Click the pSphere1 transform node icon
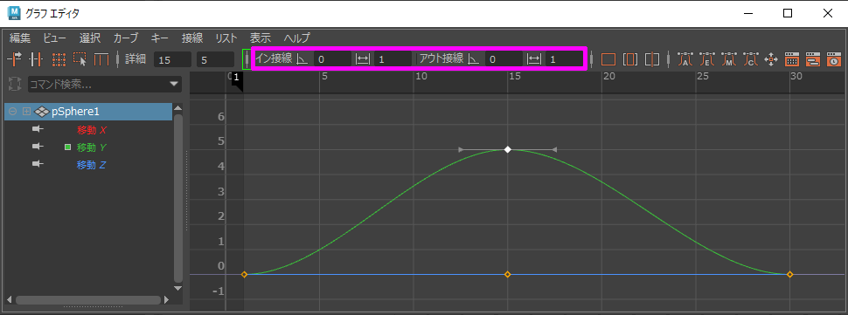This screenshot has width=848, height=315. tap(42, 112)
